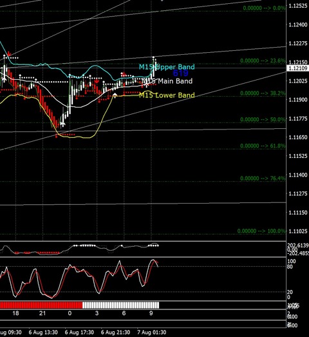
Task: Click the current price tag 1.12109
Action: click(298, 68)
